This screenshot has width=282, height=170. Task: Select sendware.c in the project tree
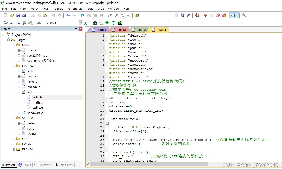[x=35, y=113]
